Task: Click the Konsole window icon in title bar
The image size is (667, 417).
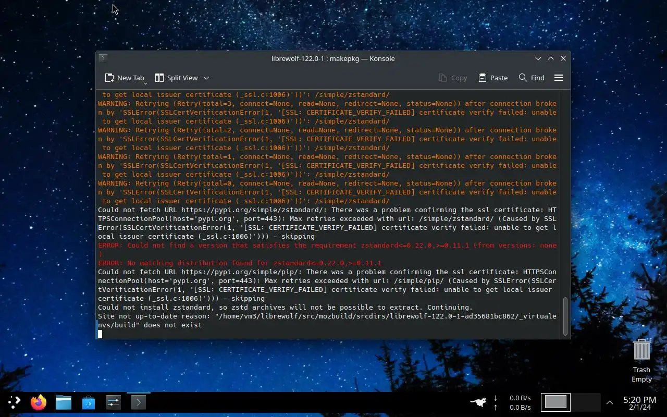Action: click(x=103, y=58)
